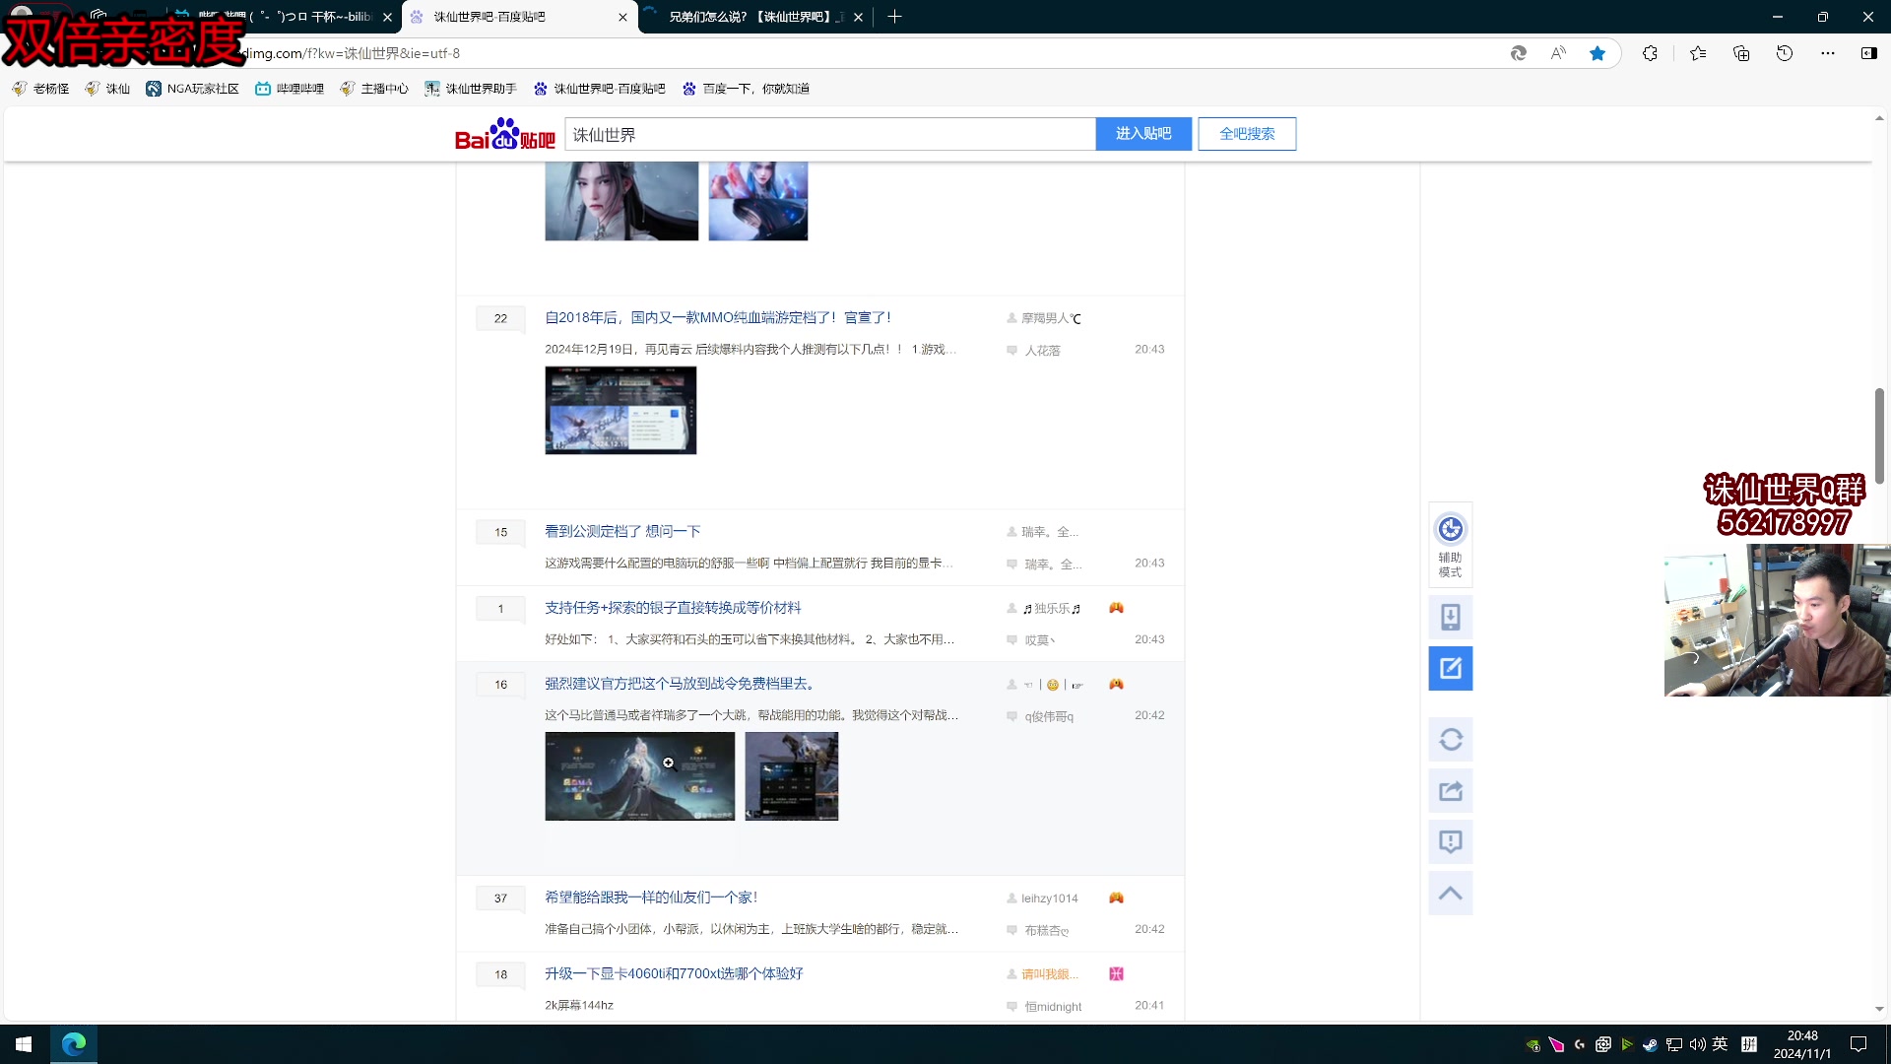Open post 自2018年后,国内又一款MMO纯血端游定档了
This screenshot has height=1064, width=1891.
718,317
